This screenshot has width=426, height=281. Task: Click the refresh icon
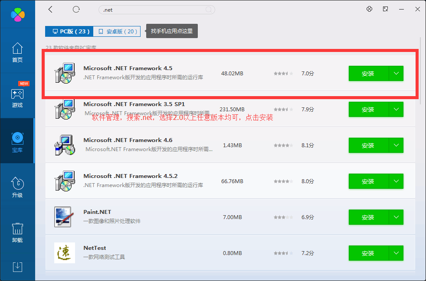(x=76, y=9)
